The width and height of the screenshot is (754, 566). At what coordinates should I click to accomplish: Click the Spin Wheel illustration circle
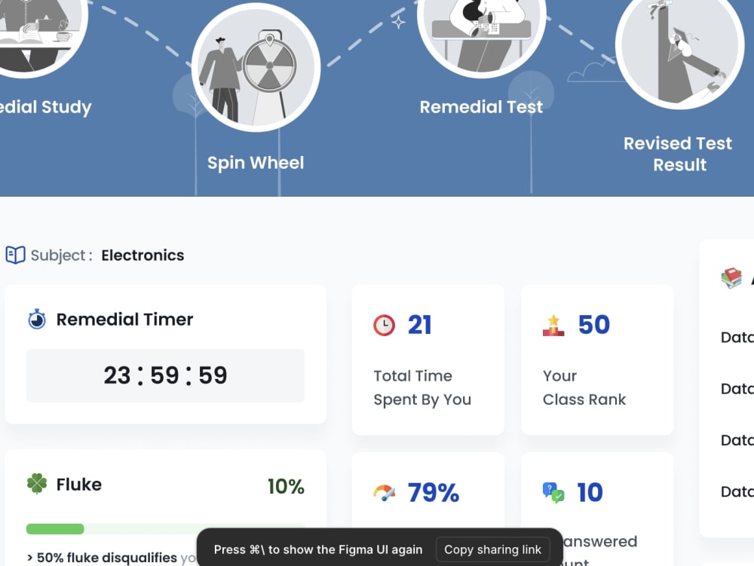256,67
